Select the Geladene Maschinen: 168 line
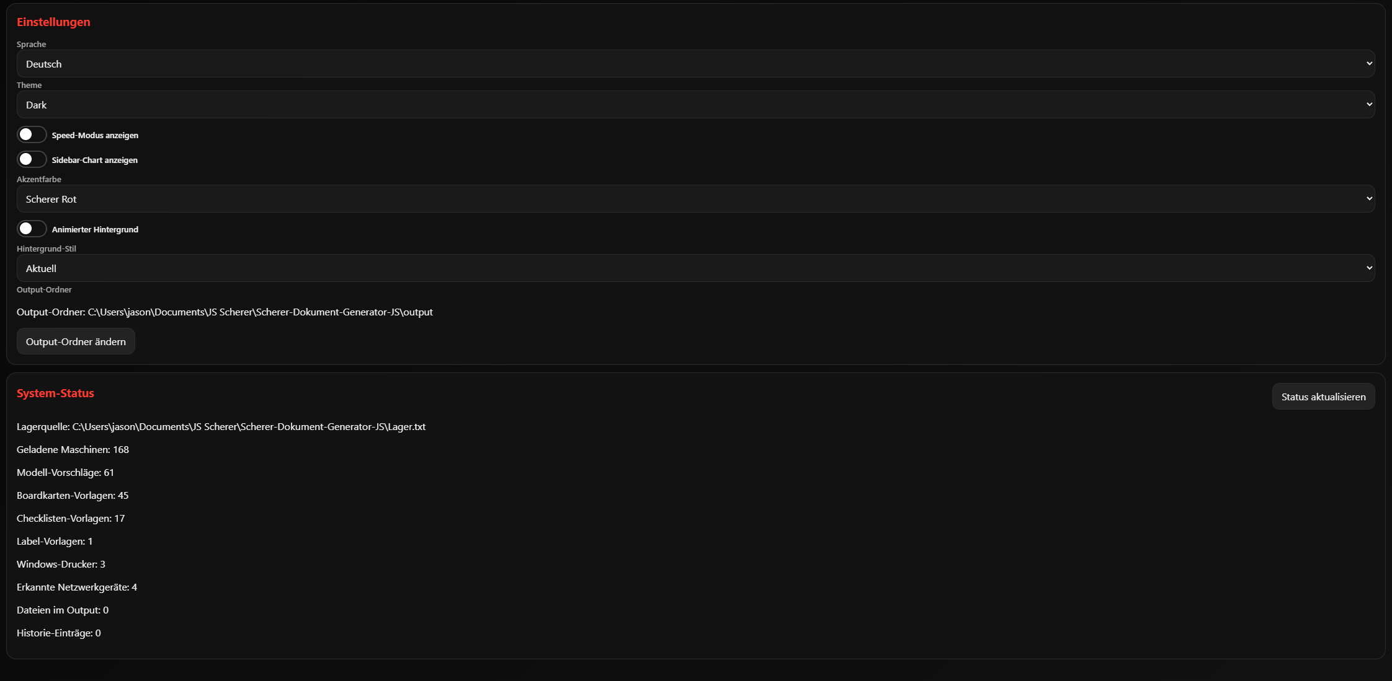Image resolution: width=1392 pixels, height=681 pixels. click(x=73, y=449)
